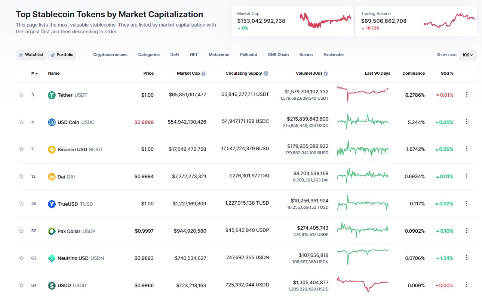Open the three-dot menu for USD Coin
Image resolution: width=482 pixels, height=298 pixels.
[466, 122]
